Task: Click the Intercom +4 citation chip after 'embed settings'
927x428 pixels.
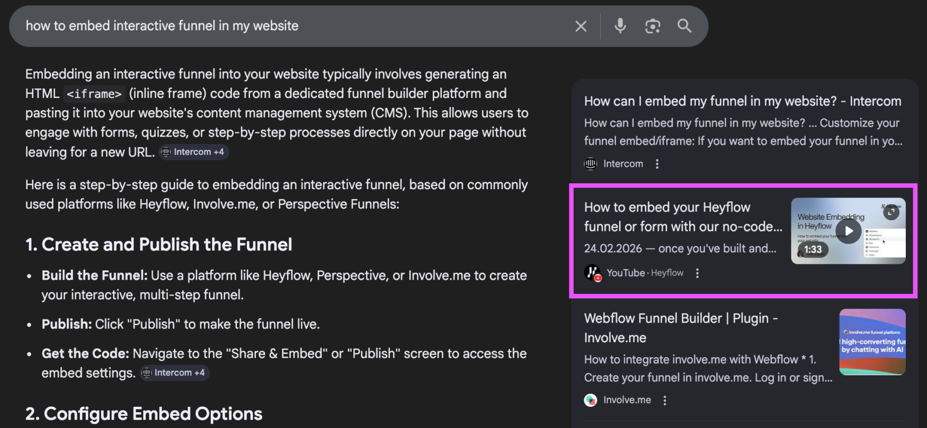Action: click(x=174, y=373)
